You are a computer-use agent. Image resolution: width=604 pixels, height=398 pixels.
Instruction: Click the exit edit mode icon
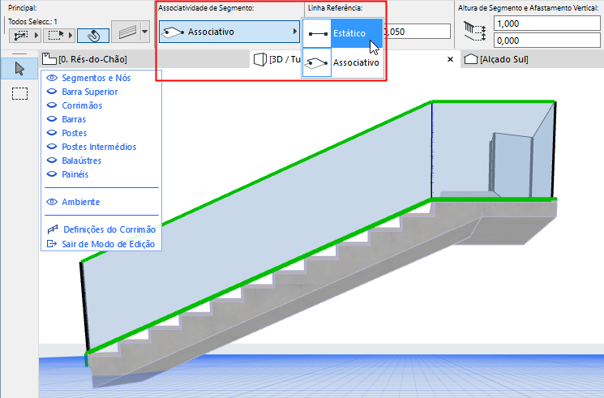click(52, 244)
